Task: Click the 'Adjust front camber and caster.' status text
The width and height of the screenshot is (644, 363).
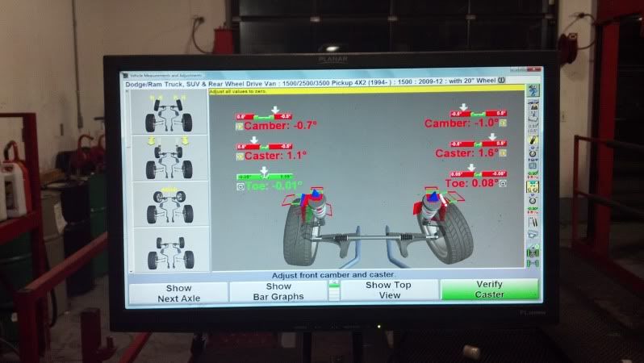Action: point(333,275)
